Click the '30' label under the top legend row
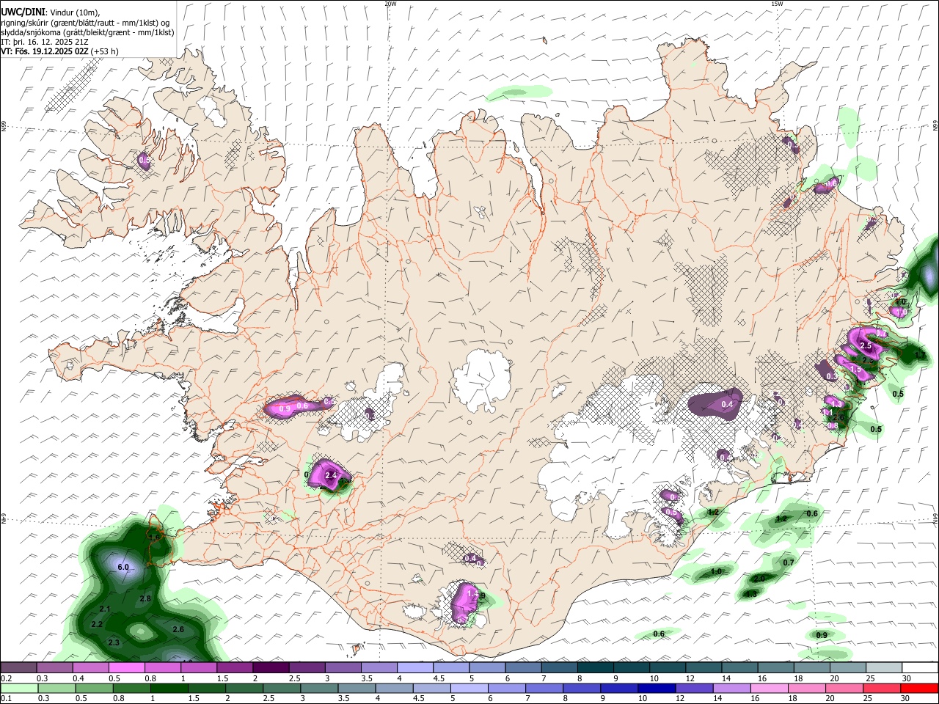The width and height of the screenshot is (939, 704). (x=907, y=678)
